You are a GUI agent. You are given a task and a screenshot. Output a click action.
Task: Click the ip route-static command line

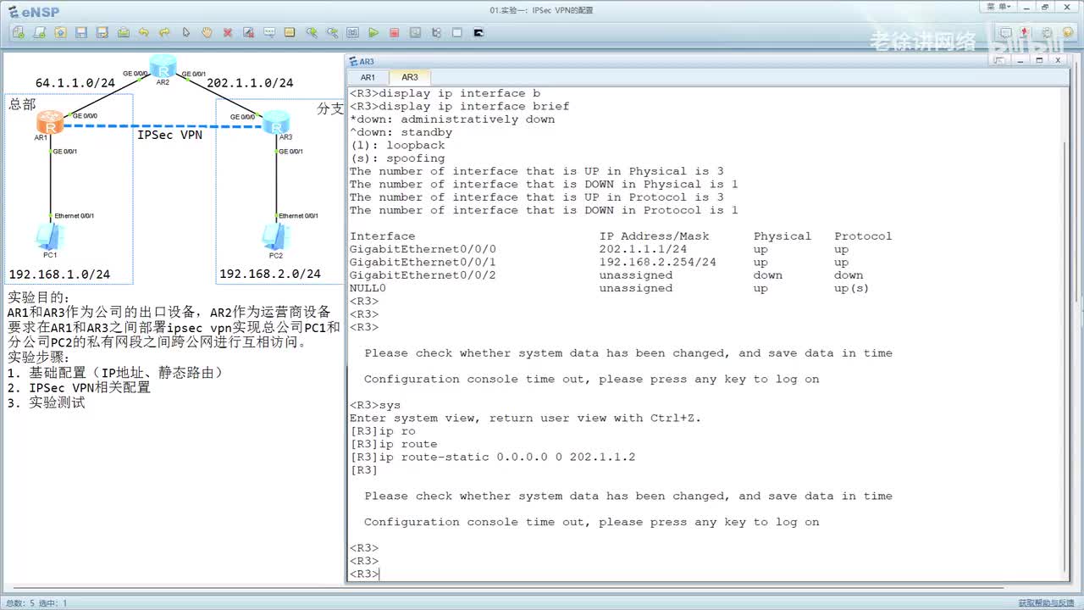pos(492,457)
